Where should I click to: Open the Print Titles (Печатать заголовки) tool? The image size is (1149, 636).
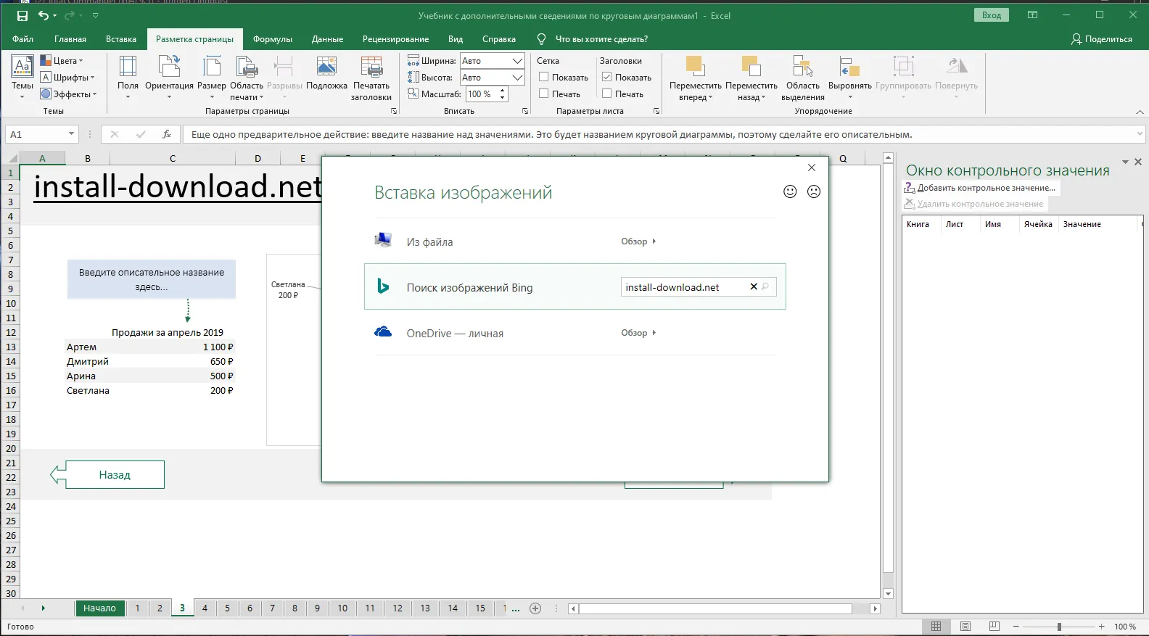pyautogui.click(x=371, y=67)
